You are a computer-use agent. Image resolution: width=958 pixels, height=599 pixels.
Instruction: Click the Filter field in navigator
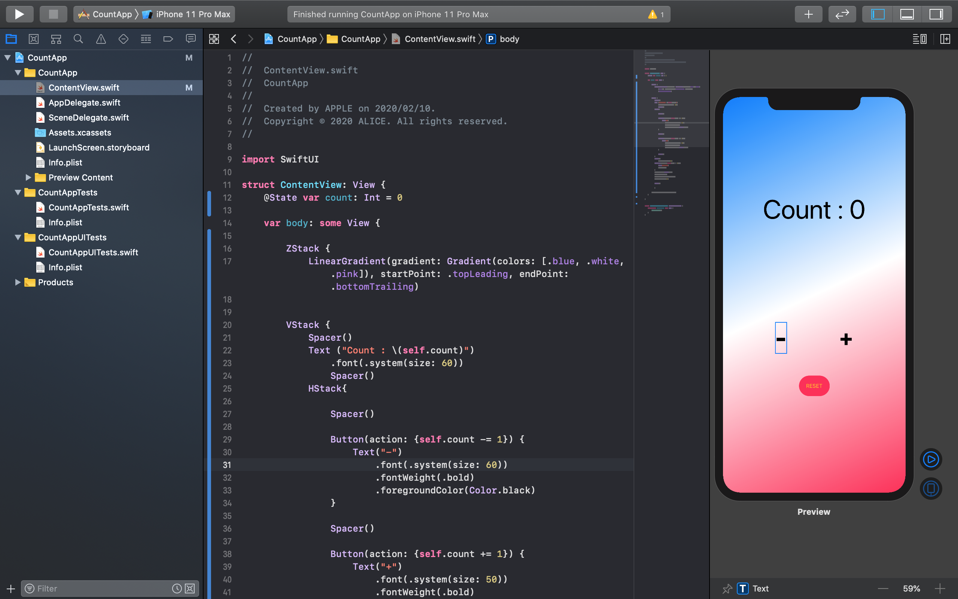pyautogui.click(x=99, y=589)
